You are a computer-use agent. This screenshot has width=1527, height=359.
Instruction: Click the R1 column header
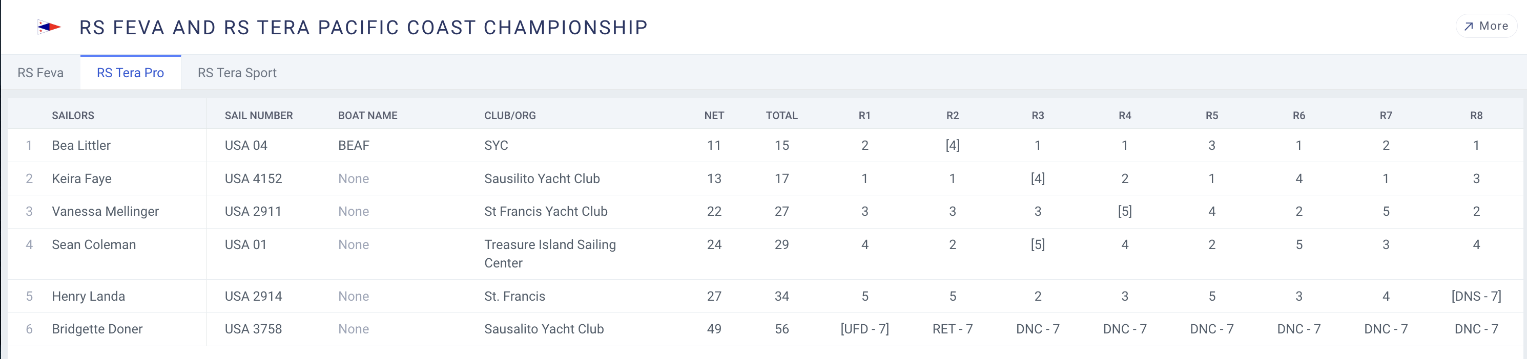pyautogui.click(x=864, y=116)
